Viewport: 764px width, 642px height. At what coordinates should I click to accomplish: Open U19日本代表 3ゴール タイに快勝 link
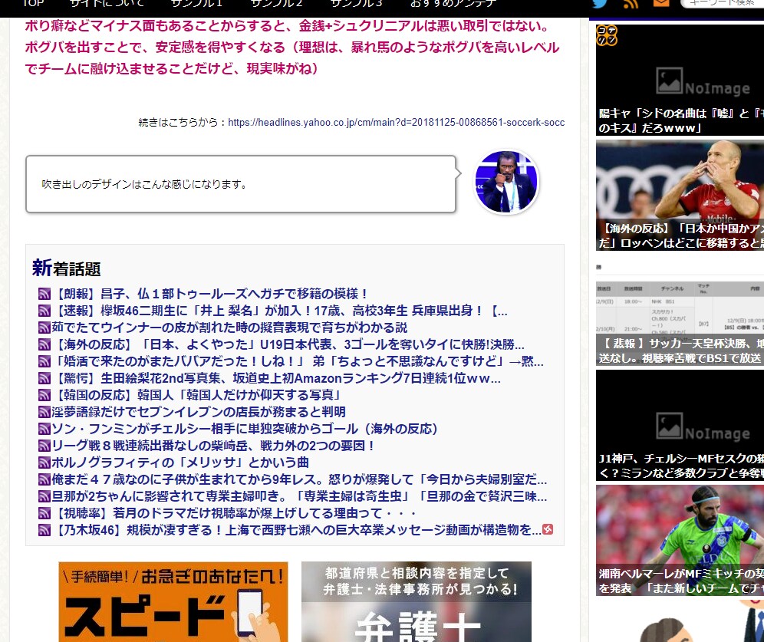point(288,344)
